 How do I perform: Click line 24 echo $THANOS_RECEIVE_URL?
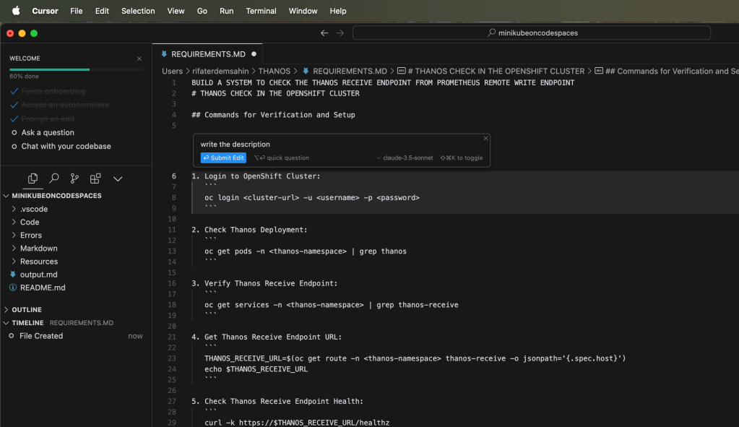[256, 369]
